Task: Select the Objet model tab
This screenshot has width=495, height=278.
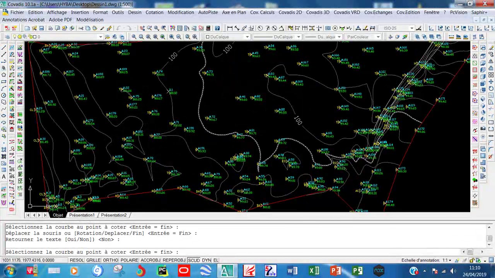Action: point(58,215)
